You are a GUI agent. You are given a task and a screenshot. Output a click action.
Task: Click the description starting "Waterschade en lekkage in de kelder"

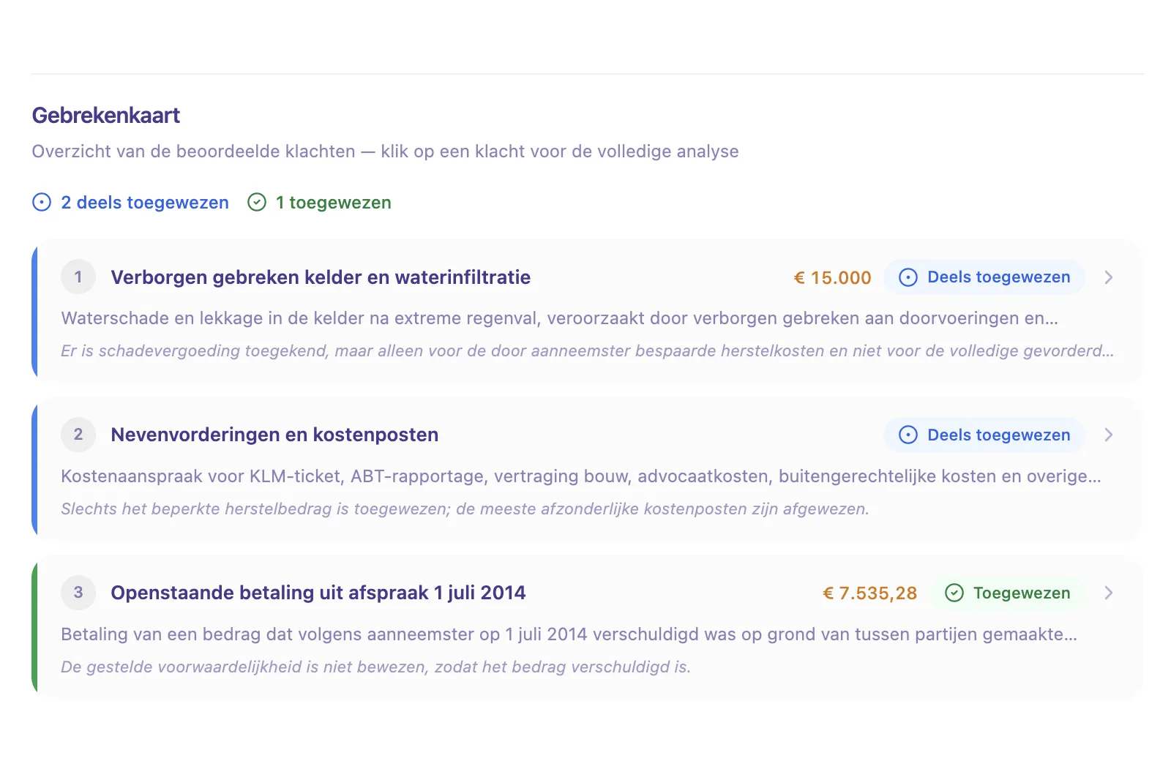(x=560, y=318)
